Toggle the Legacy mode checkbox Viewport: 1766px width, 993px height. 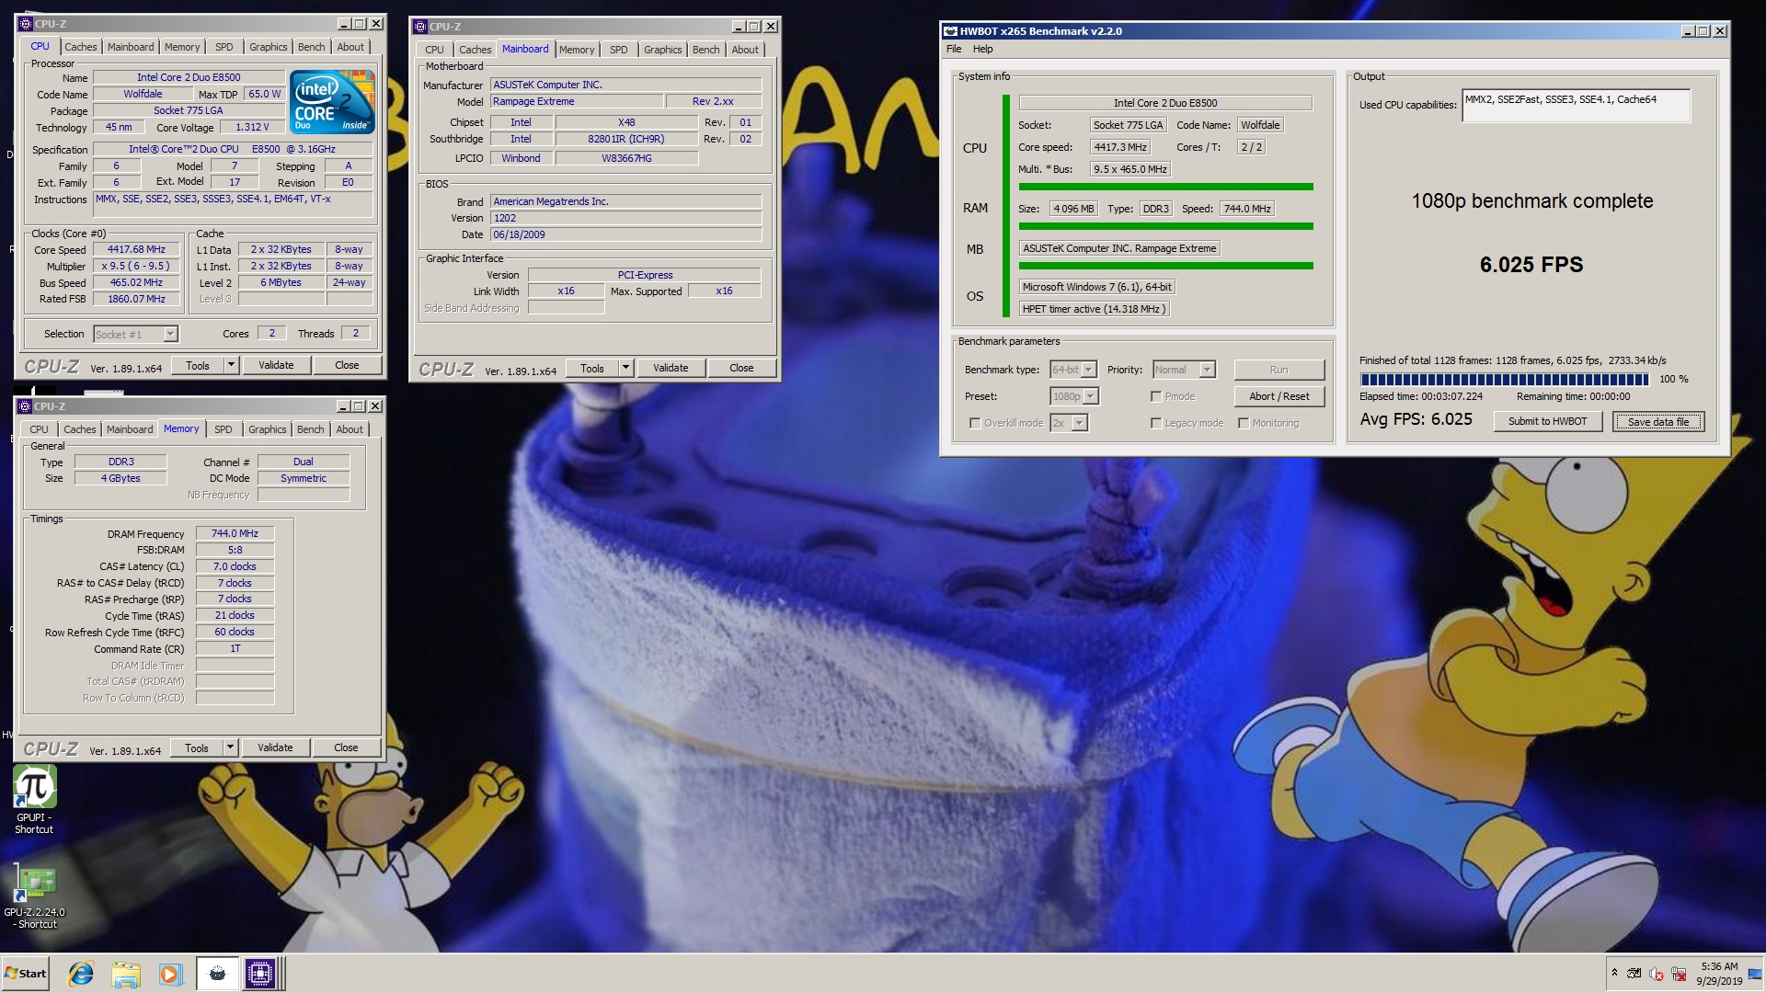click(x=1156, y=423)
